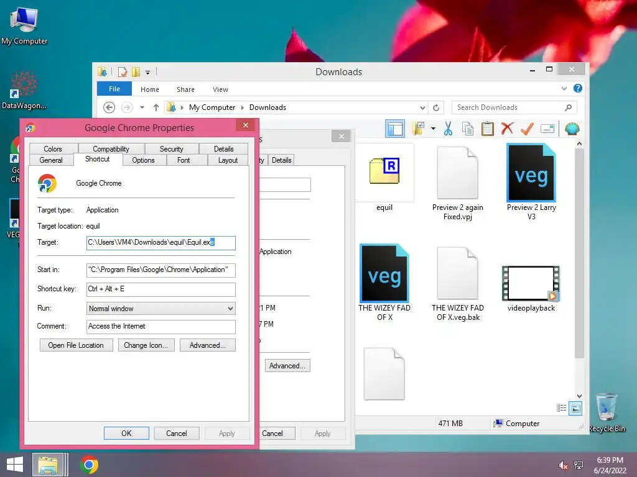
Task: Toggle the navigation pane toolbar icon
Action: [x=395, y=129]
